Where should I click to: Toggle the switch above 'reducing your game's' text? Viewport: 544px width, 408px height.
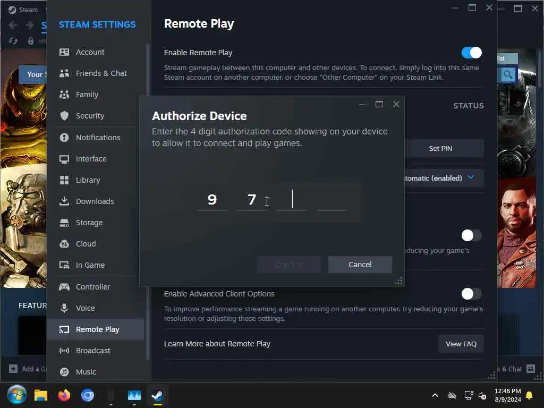click(x=472, y=235)
